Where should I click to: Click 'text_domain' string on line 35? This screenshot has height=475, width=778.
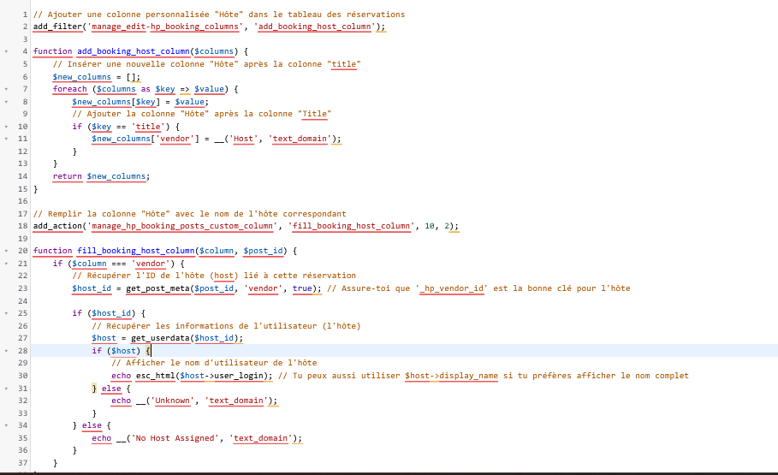pos(260,438)
